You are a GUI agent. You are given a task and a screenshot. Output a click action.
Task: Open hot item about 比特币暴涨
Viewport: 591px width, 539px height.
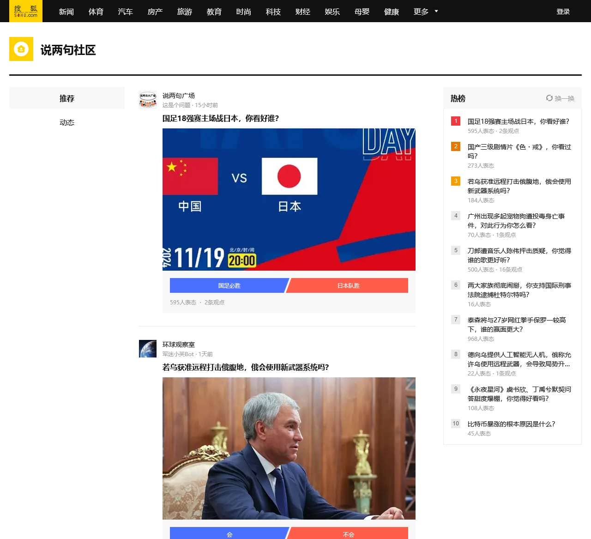click(x=512, y=424)
